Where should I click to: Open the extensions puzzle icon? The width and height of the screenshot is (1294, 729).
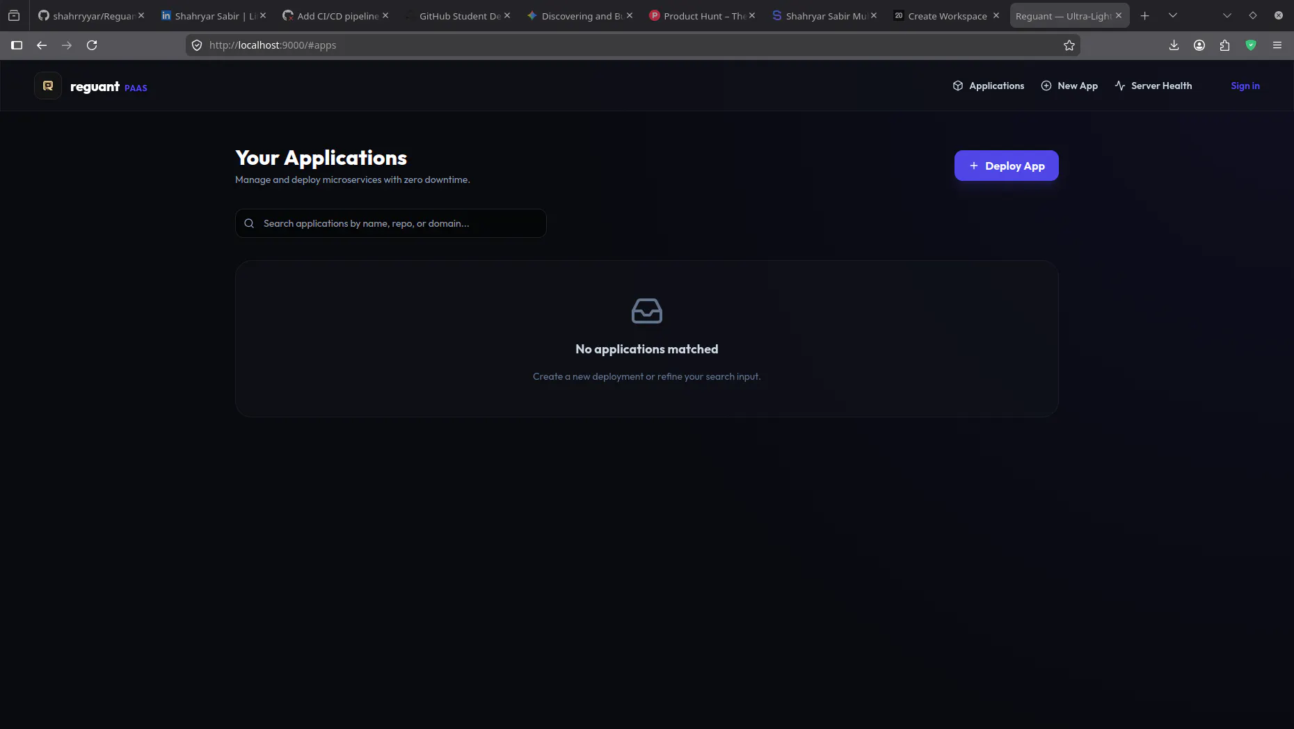(x=1224, y=45)
